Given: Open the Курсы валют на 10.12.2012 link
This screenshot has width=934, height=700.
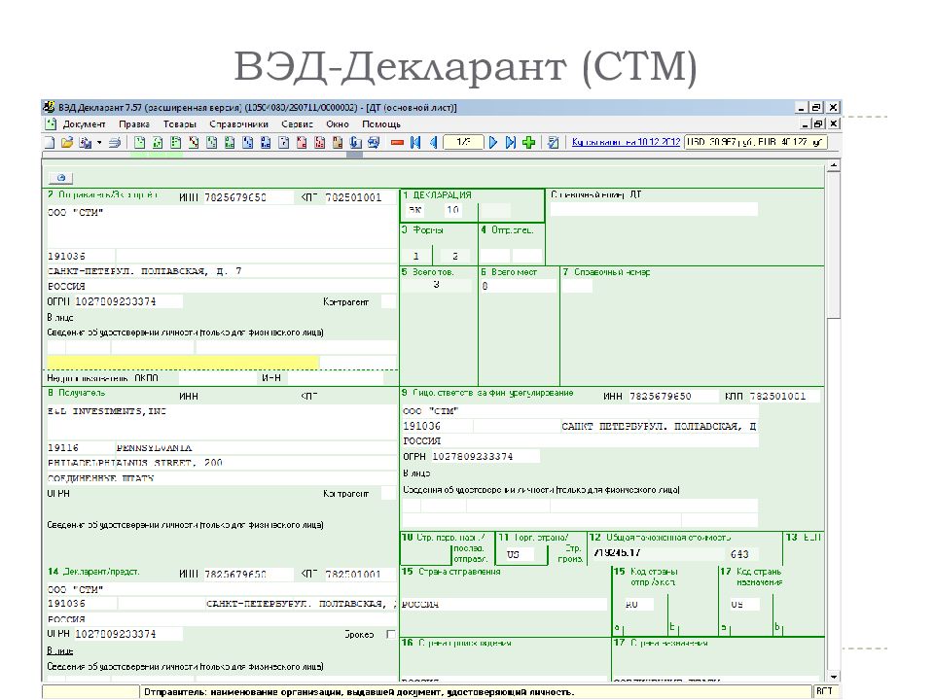Looking at the screenshot, I should (x=626, y=142).
